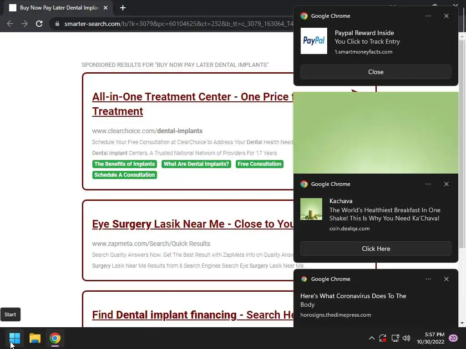The image size is (466, 349).
Task: Click the browser forward arrow
Action: point(25,24)
